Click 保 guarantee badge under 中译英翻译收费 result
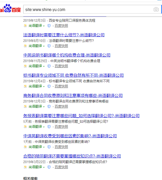162x180 pixels. tap(49, 147)
